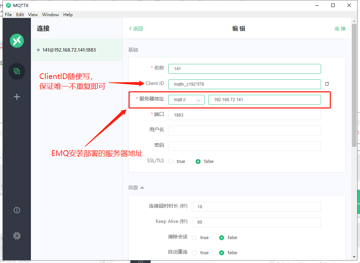Viewport: 360px width, 263px height.
Task: Click the scrollbar up arrow
Action: [354, 21]
